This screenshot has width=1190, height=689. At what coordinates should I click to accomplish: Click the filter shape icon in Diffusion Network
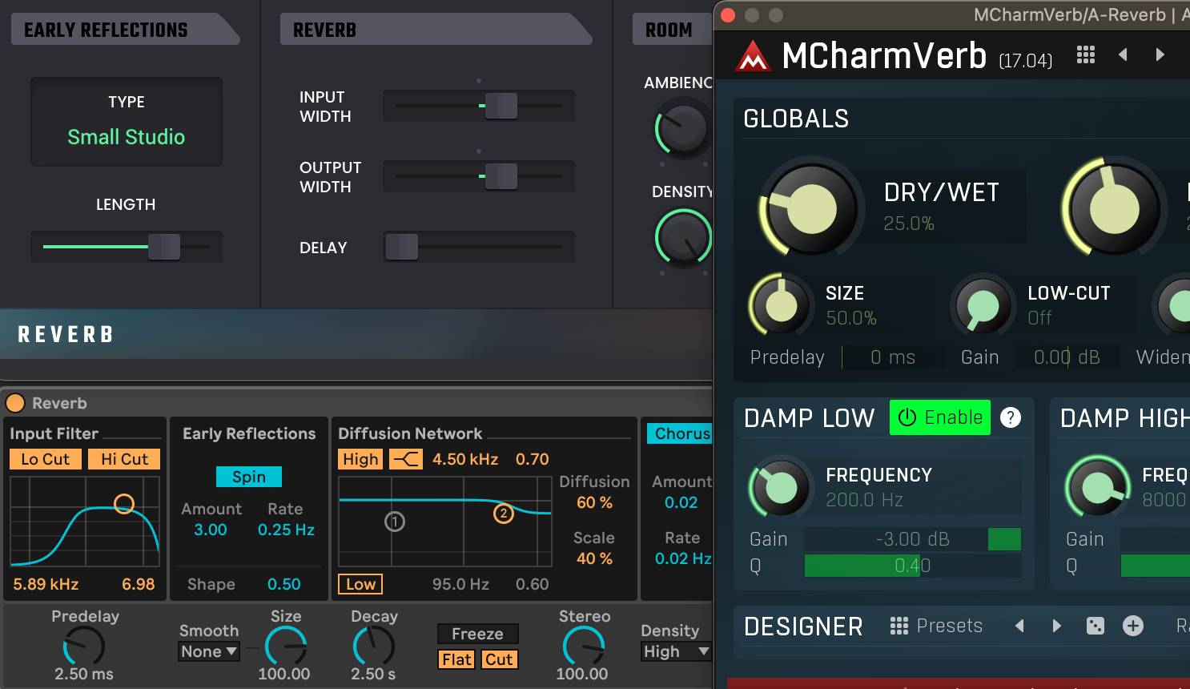406,459
